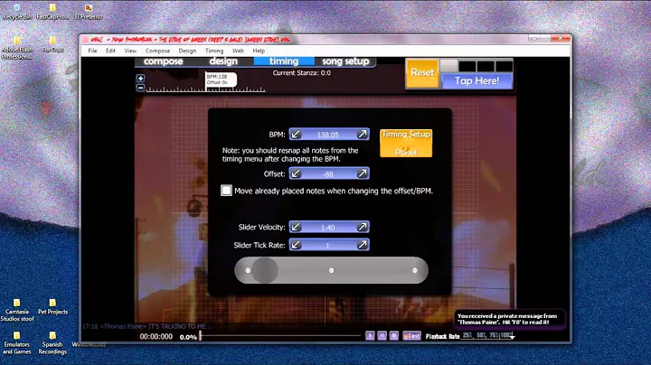Viewport: 651px width, 365px height.
Task: Increase Offset with the right arrow
Action: coord(363,173)
